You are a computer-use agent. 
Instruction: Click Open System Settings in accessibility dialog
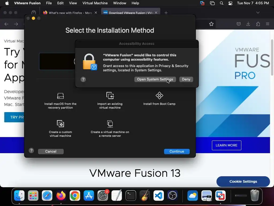click(x=155, y=79)
